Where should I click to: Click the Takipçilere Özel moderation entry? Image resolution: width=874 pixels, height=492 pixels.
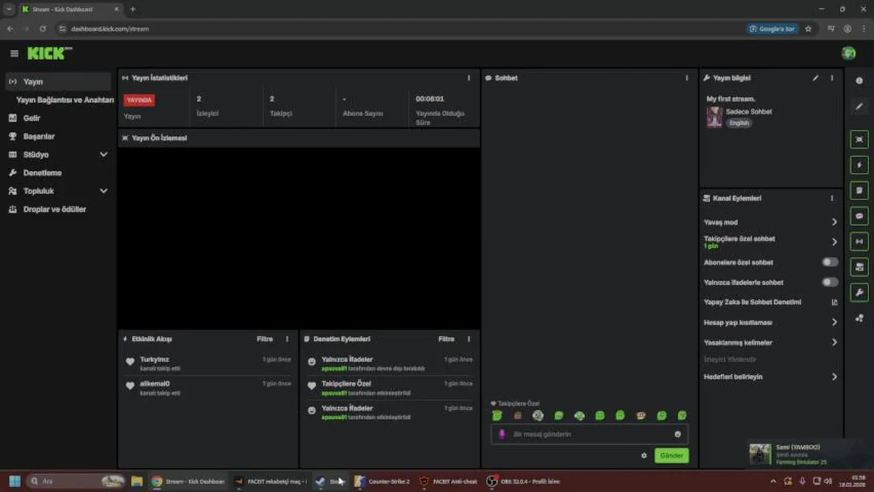[x=390, y=387]
